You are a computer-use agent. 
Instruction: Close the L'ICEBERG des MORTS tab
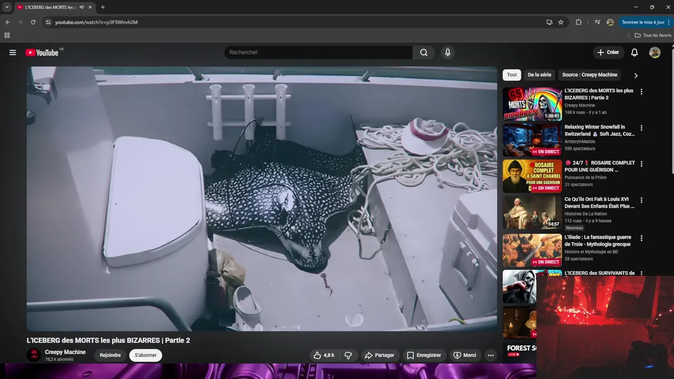90,7
